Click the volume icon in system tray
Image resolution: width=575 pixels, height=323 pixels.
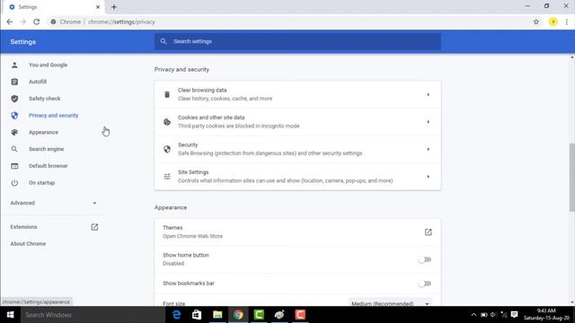tap(493, 315)
